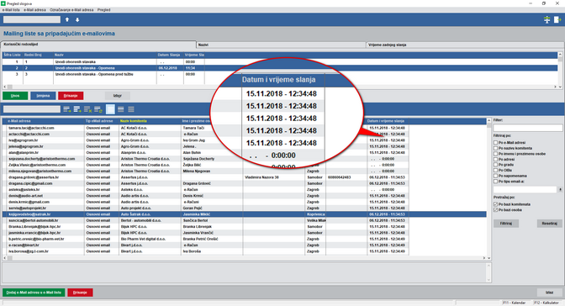Image resolution: width=565 pixels, height=306 pixels.
Task: Open the Pregled menu
Action: pyautogui.click(x=103, y=10)
